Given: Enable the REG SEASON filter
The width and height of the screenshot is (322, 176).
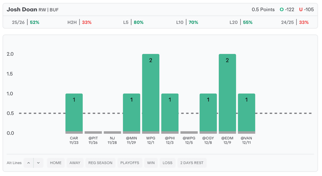Looking at the screenshot, I should [x=100, y=163].
